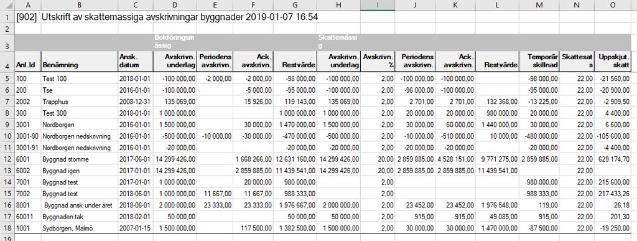Viewport: 637px width, 241px height.
Task: Select the cell containing Sydborgen, Malmö
Action: click(80, 228)
